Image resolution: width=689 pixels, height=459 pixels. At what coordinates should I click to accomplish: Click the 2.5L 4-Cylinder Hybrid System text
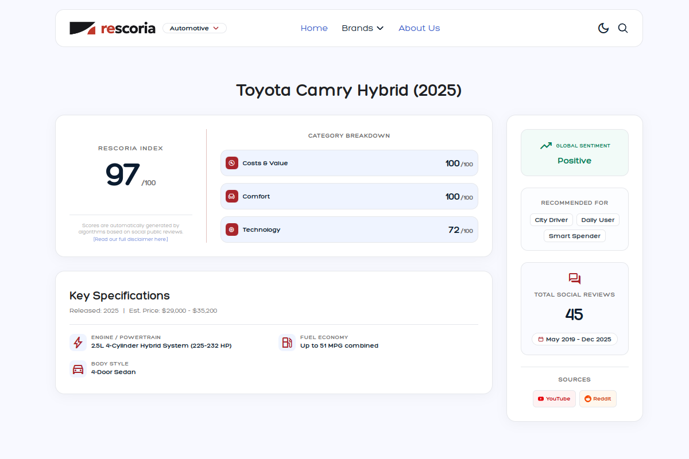click(161, 346)
